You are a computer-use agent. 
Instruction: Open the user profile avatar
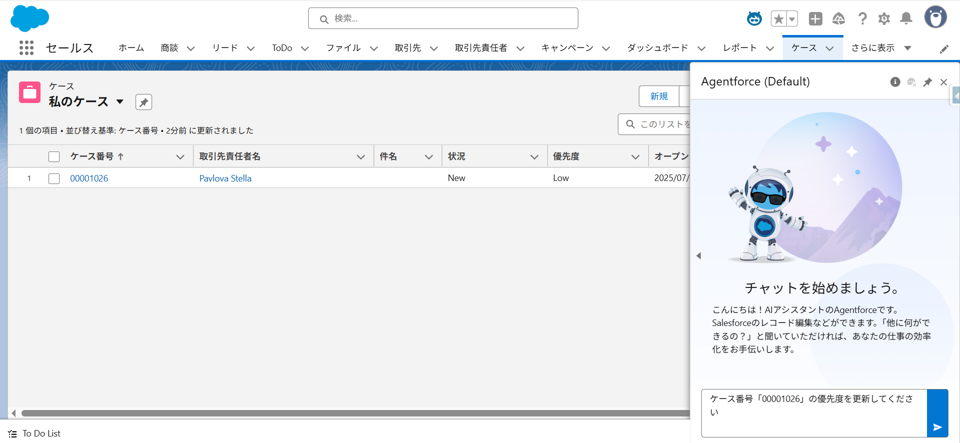point(935,17)
